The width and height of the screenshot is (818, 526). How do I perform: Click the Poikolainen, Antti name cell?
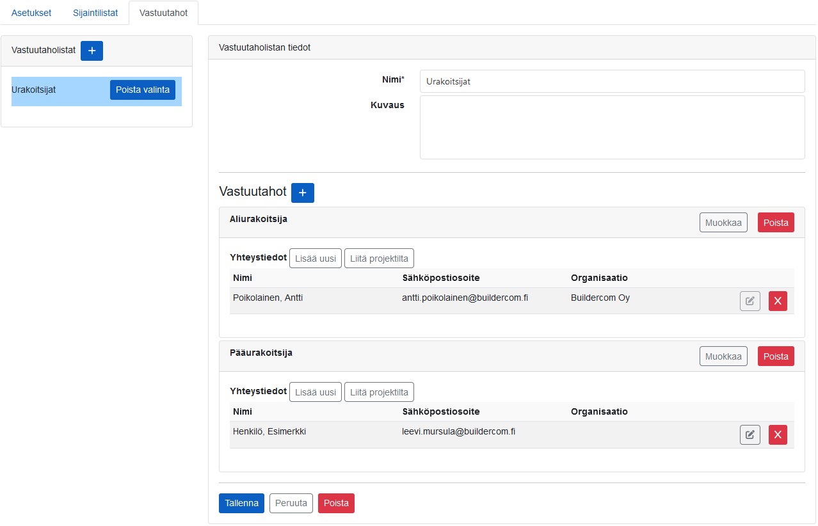click(268, 298)
